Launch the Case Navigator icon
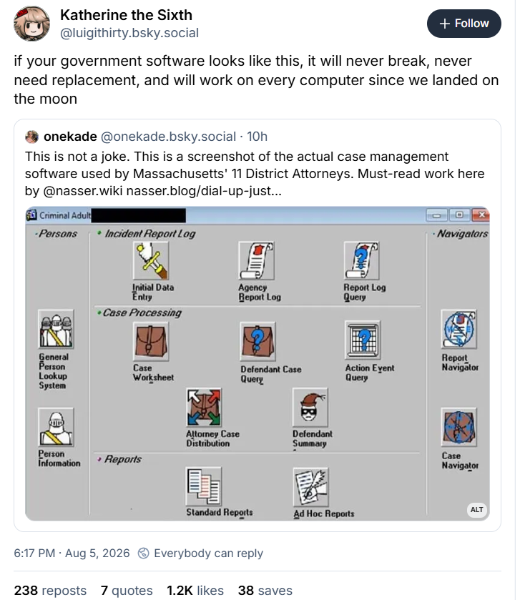The height and width of the screenshot is (600, 520). point(458,427)
